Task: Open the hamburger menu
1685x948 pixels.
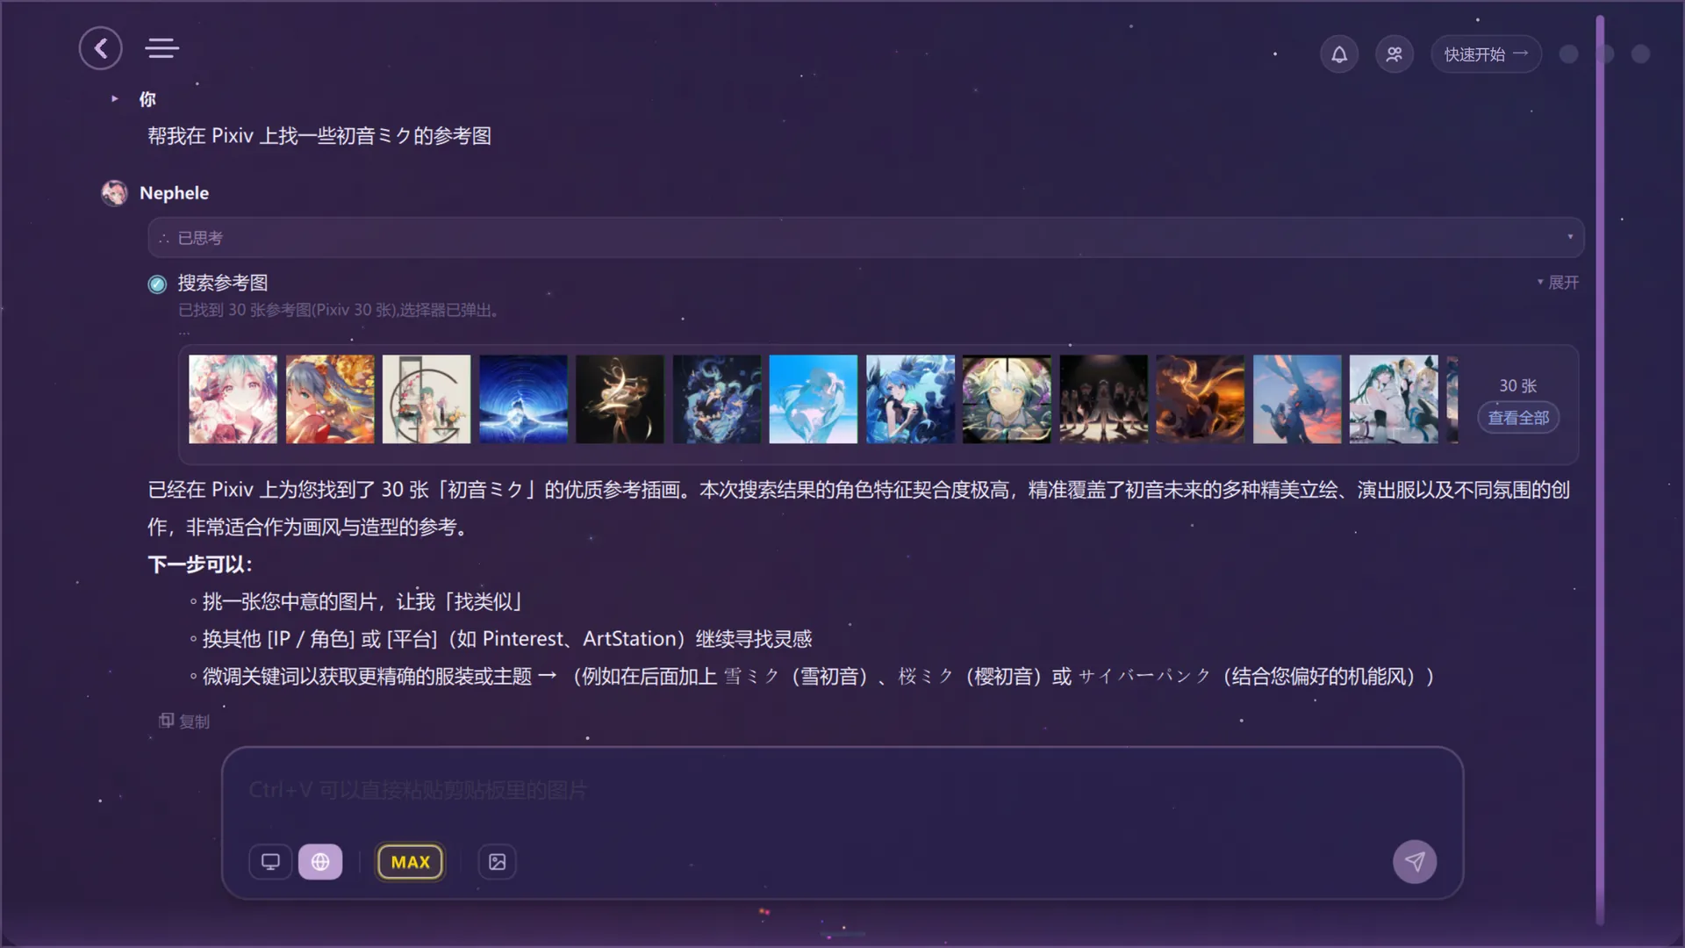Action: 162,48
